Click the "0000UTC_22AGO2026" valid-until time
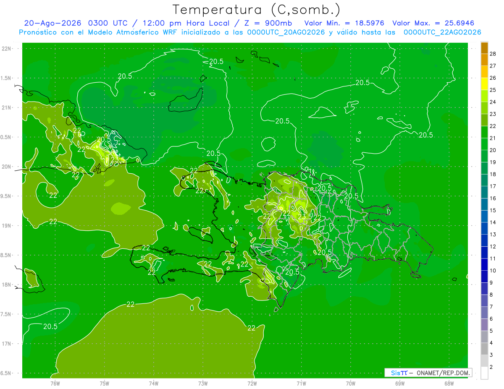 (x=442, y=32)
